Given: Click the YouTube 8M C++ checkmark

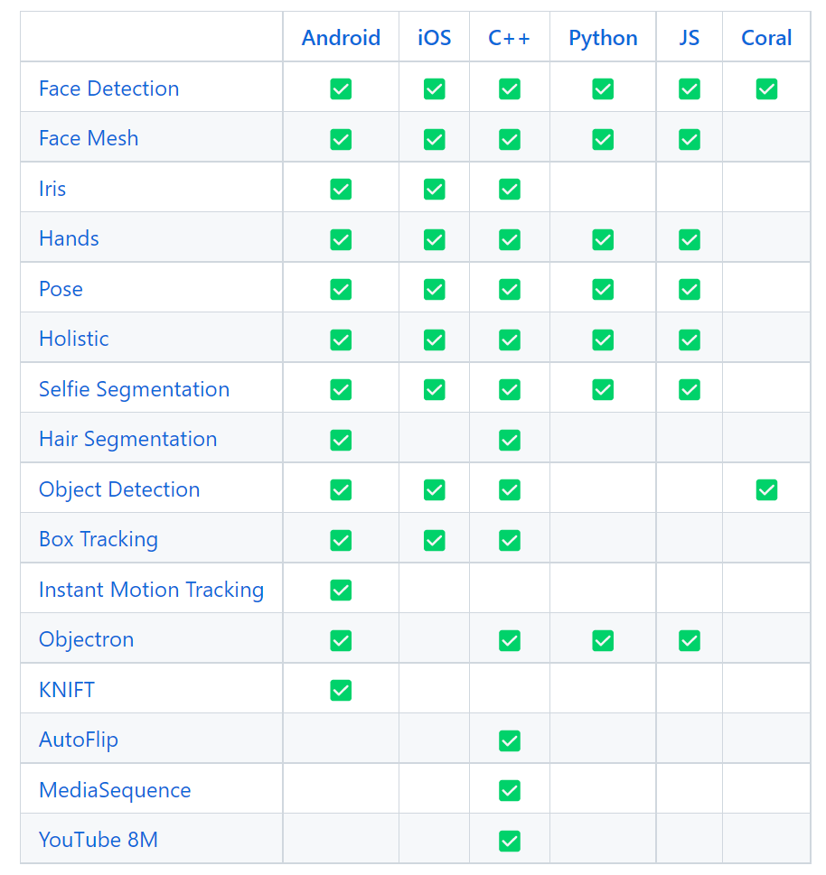Looking at the screenshot, I should pyautogui.click(x=510, y=841).
